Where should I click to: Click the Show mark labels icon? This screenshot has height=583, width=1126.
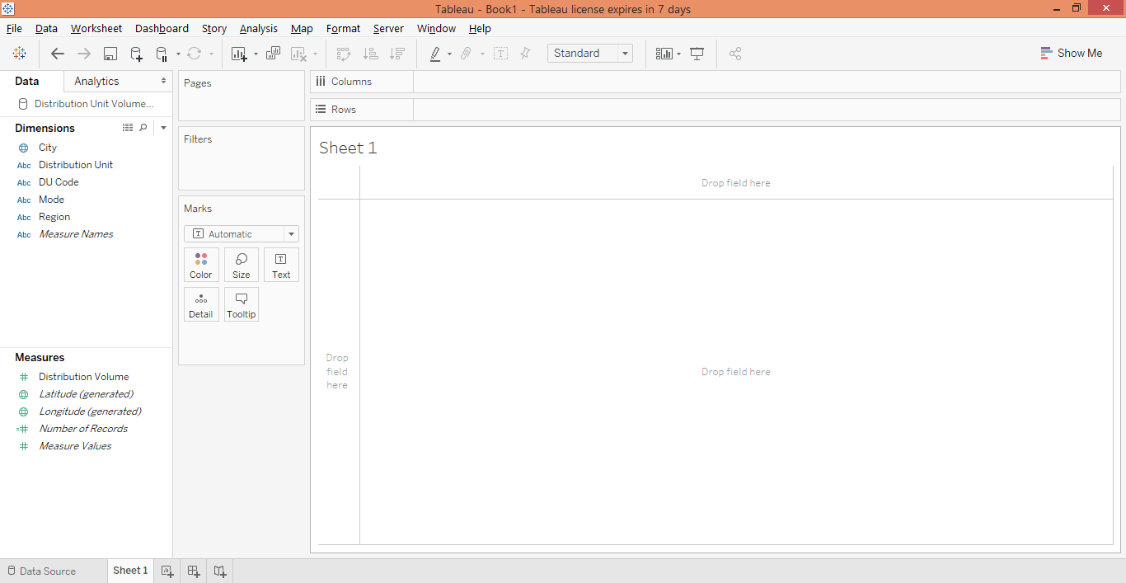tap(500, 54)
